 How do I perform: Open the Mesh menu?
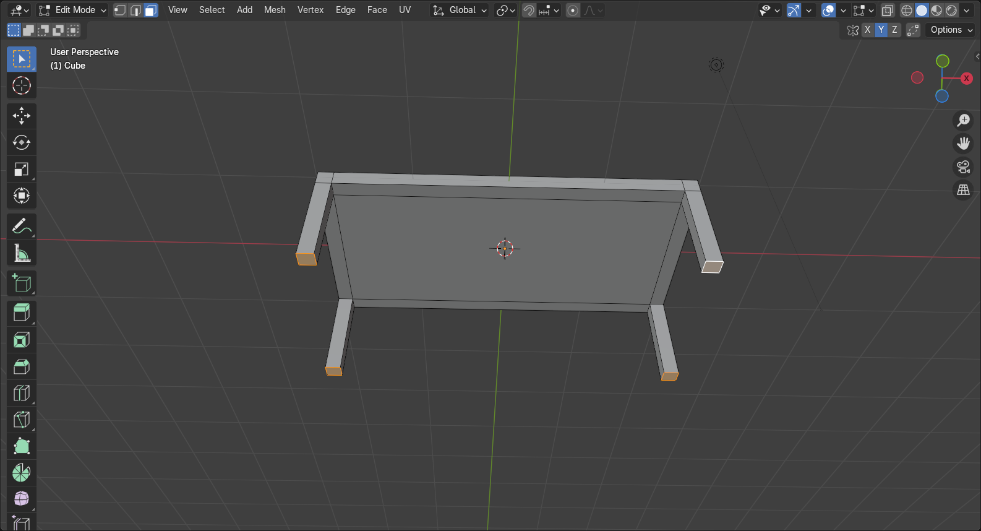(275, 10)
